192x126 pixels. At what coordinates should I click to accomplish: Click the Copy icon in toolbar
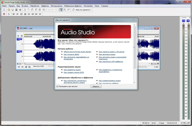(29, 10)
